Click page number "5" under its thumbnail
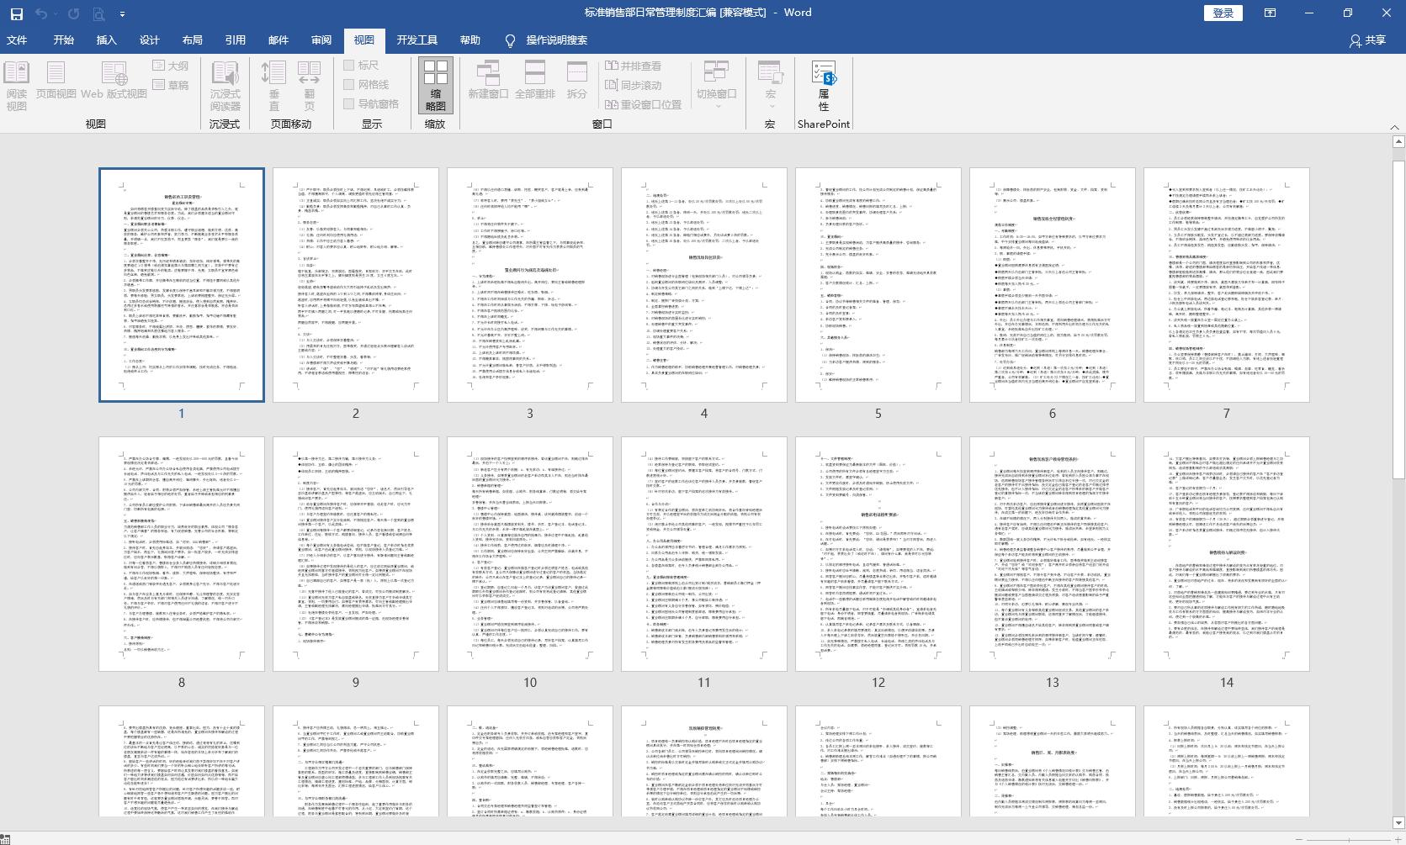This screenshot has width=1406, height=845. 878,414
